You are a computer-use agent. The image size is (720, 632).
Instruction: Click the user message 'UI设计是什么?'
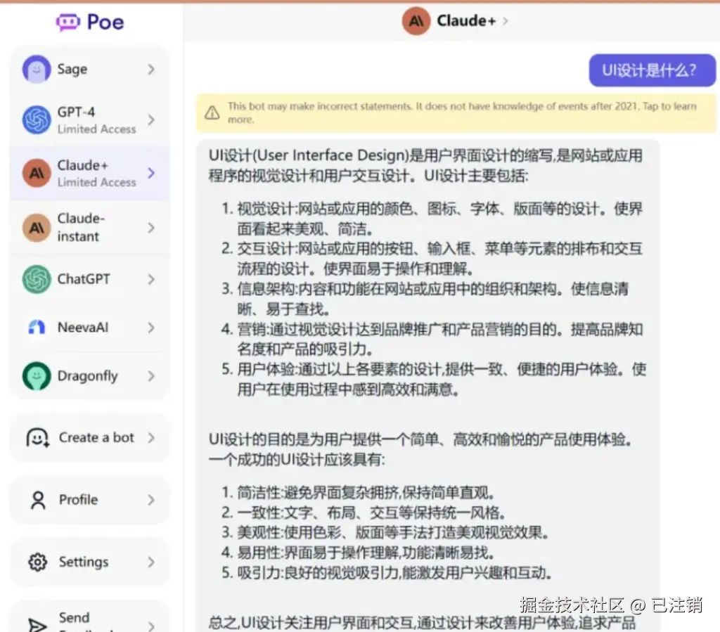[652, 70]
